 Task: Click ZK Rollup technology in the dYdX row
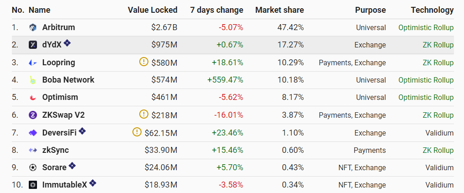click(438, 45)
